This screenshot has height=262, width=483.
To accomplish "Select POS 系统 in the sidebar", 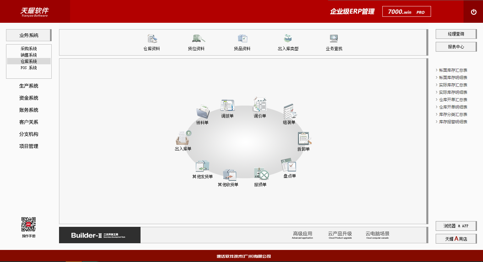I will pyautogui.click(x=29, y=67).
